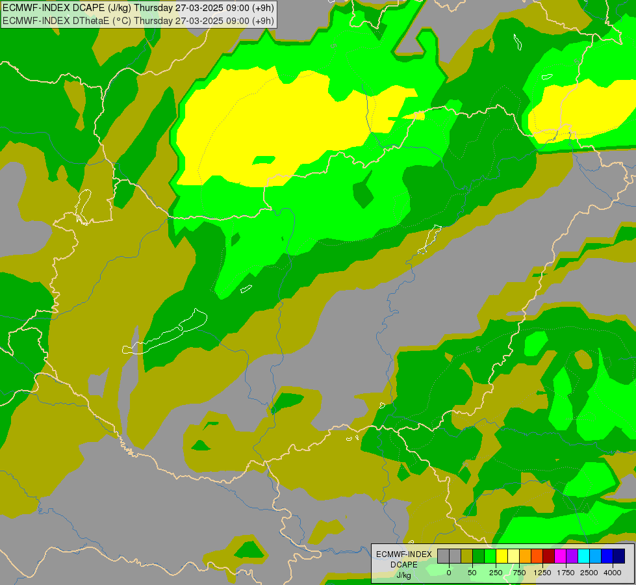Click the dark red legend swatch
The image size is (636, 585).
pyautogui.click(x=549, y=556)
